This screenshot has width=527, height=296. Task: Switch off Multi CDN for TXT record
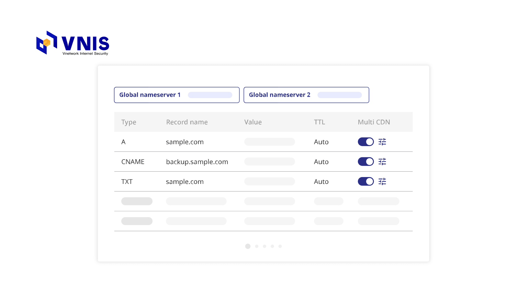(x=366, y=181)
